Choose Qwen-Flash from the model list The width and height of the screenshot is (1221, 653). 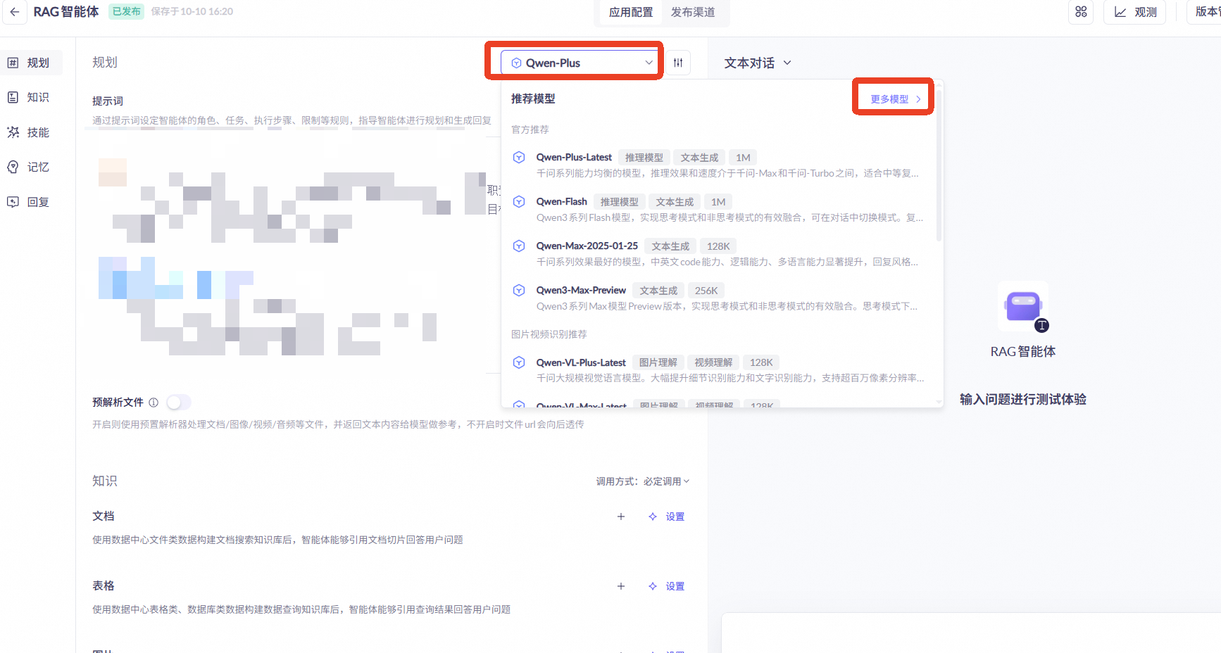pyautogui.click(x=719, y=209)
